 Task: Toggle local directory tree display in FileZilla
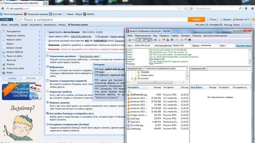point(142,40)
